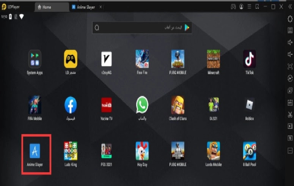
Task: Click the scissors screenshot icon in sidebar
Action: pyautogui.click(x=290, y=114)
